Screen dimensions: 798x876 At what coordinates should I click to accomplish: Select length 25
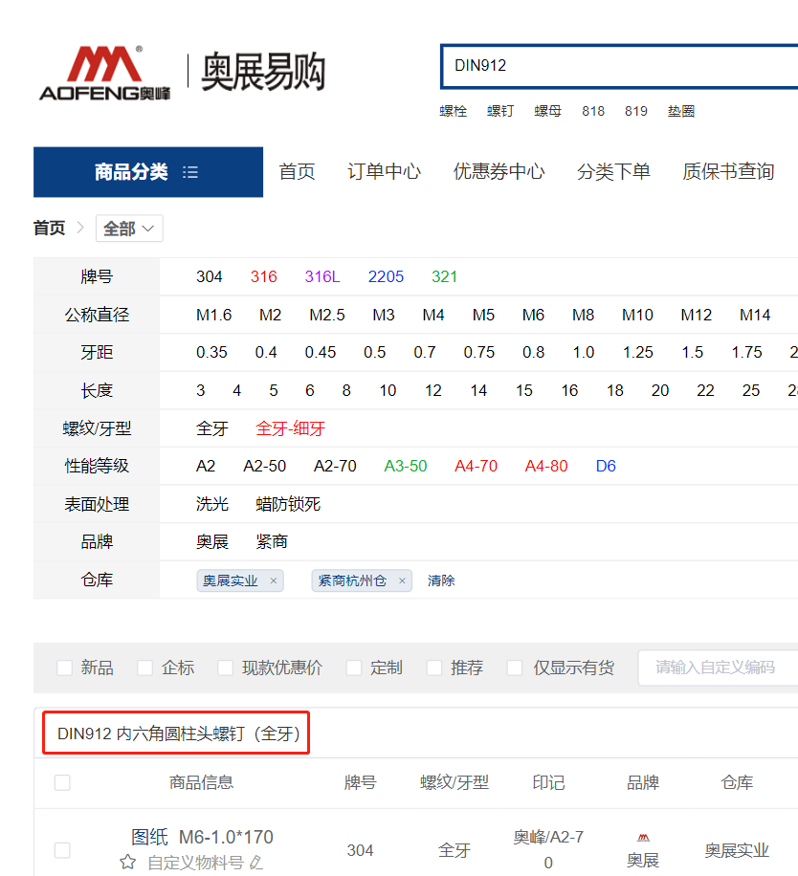tap(750, 390)
